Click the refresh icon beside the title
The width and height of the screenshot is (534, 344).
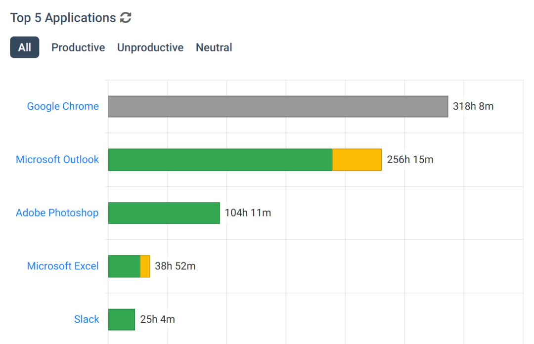coord(127,17)
